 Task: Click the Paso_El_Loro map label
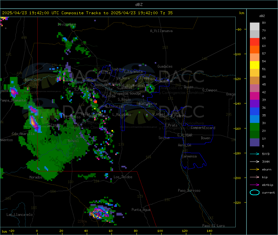(x=213, y=226)
